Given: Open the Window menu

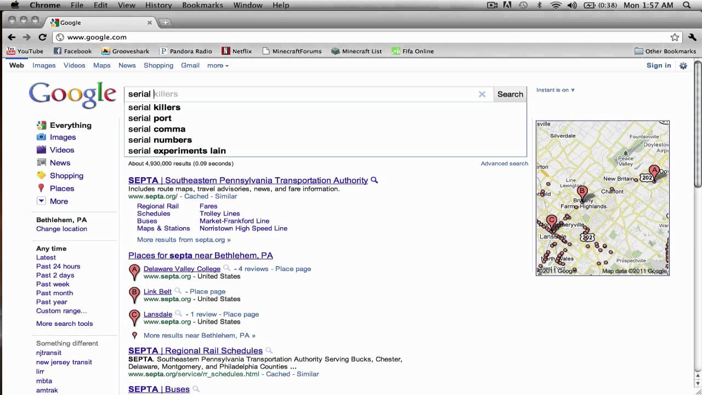Looking at the screenshot, I should coord(248,5).
